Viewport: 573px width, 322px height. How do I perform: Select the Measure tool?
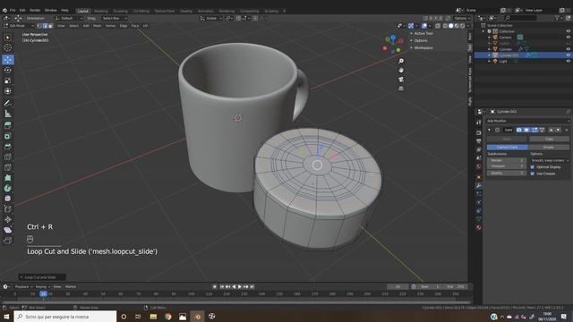(x=8, y=114)
